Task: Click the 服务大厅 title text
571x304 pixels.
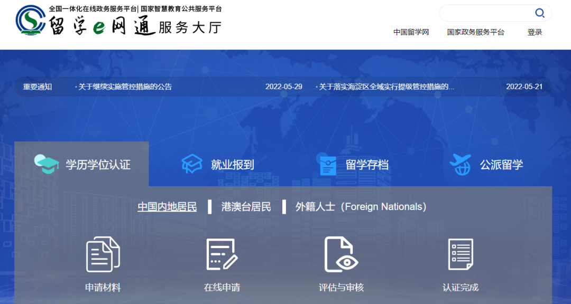Action: pos(190,27)
